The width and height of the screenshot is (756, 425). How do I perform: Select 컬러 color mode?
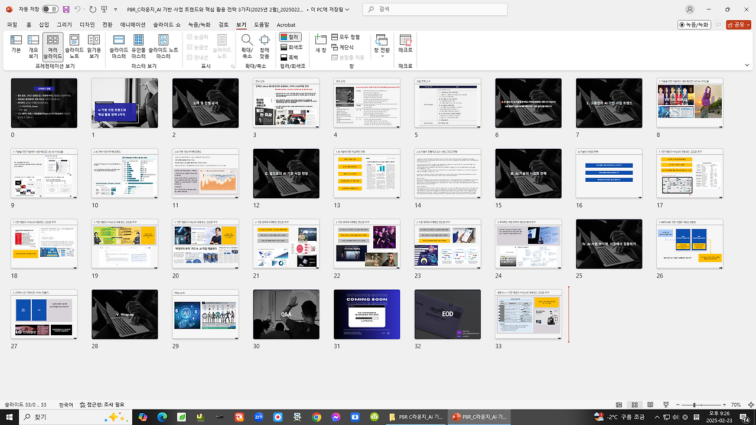click(x=291, y=37)
